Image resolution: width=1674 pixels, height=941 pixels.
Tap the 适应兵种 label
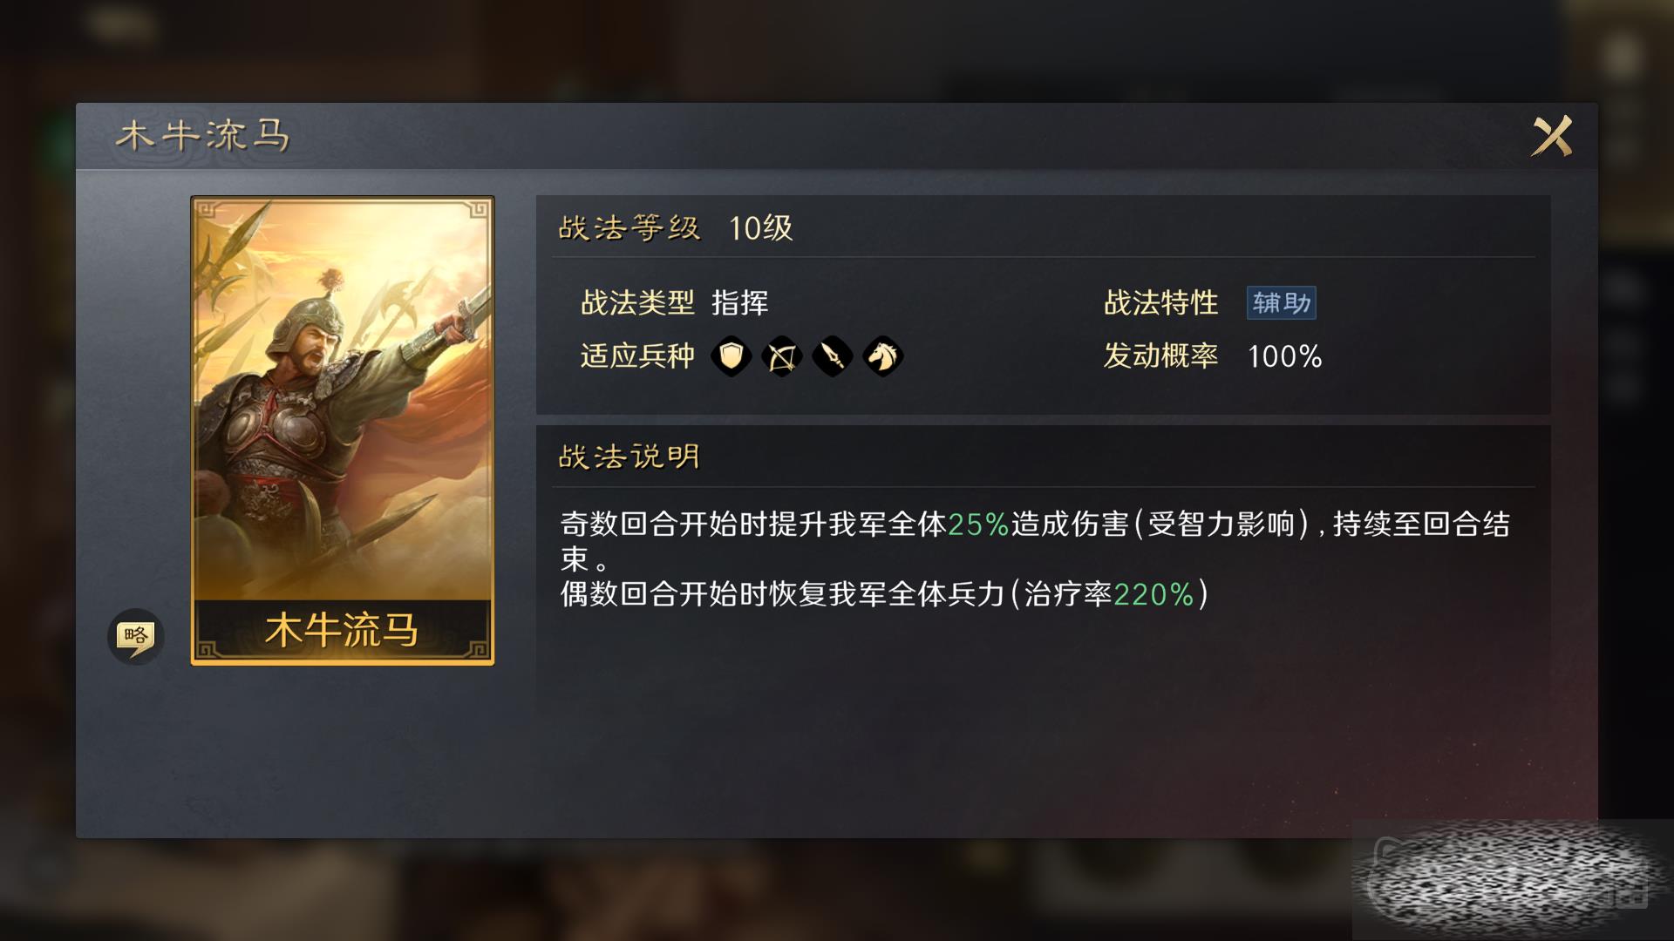(637, 355)
